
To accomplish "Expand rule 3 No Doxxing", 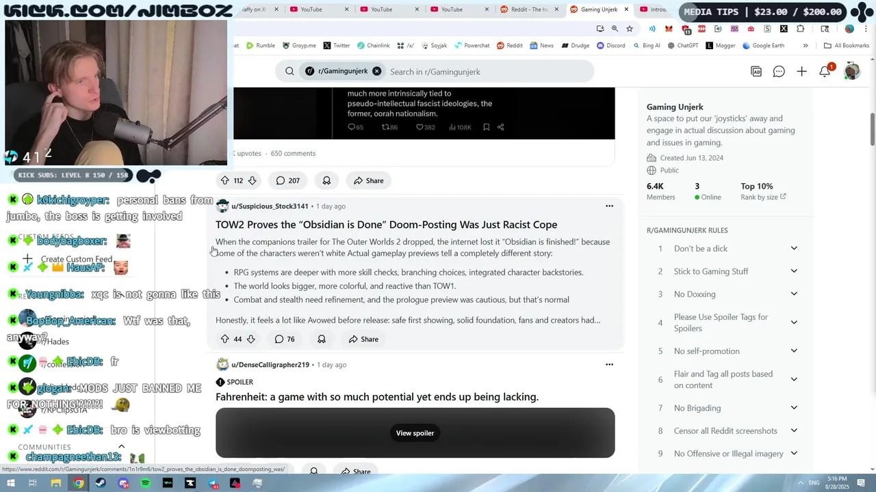I will point(794,294).
